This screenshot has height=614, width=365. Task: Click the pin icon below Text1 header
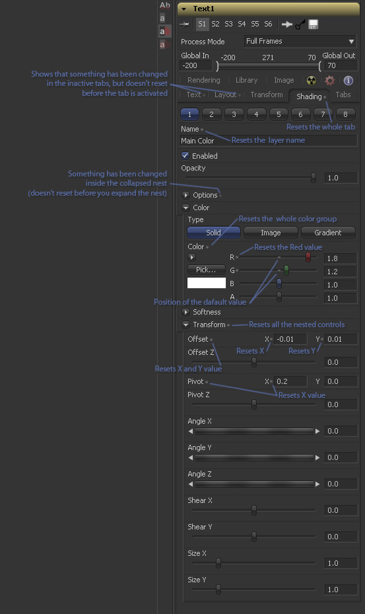coord(184,24)
